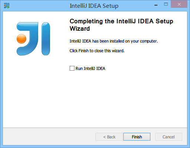
Task: Click the Run IntelliJ IDEA label text
Action: pos(90,68)
